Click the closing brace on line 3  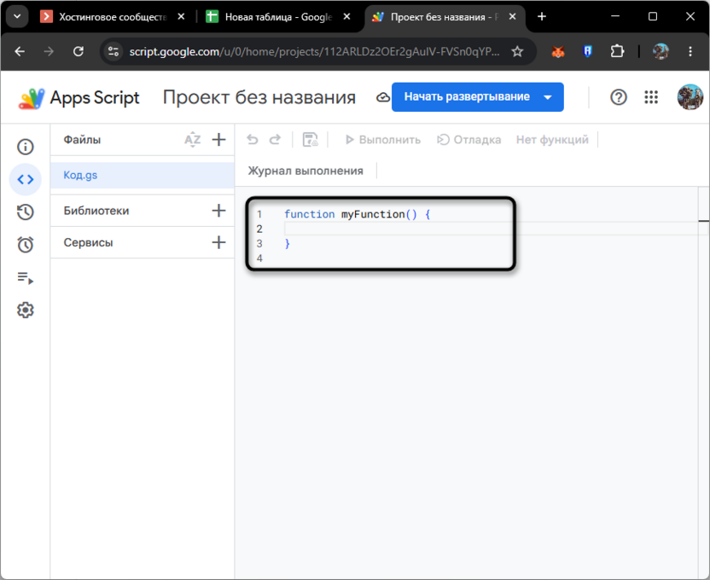287,244
